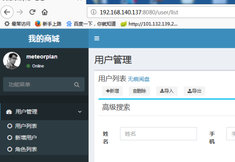Click the browser forward arrow

click(x=20, y=12)
